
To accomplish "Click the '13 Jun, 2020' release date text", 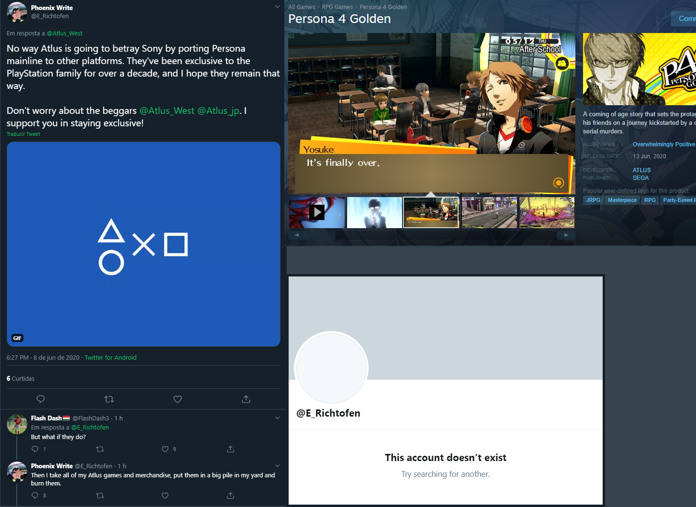I will 650,156.
